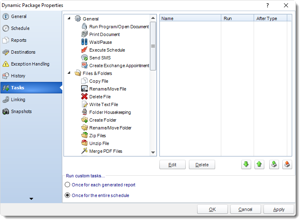Sort by the Name column header
Screen dimensions: 302x222
pos(190,18)
